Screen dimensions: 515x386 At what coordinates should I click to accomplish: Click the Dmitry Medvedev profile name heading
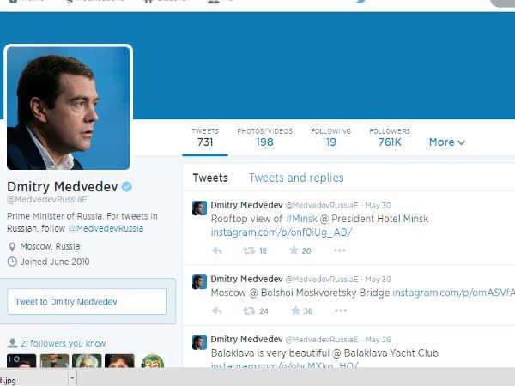(x=63, y=187)
